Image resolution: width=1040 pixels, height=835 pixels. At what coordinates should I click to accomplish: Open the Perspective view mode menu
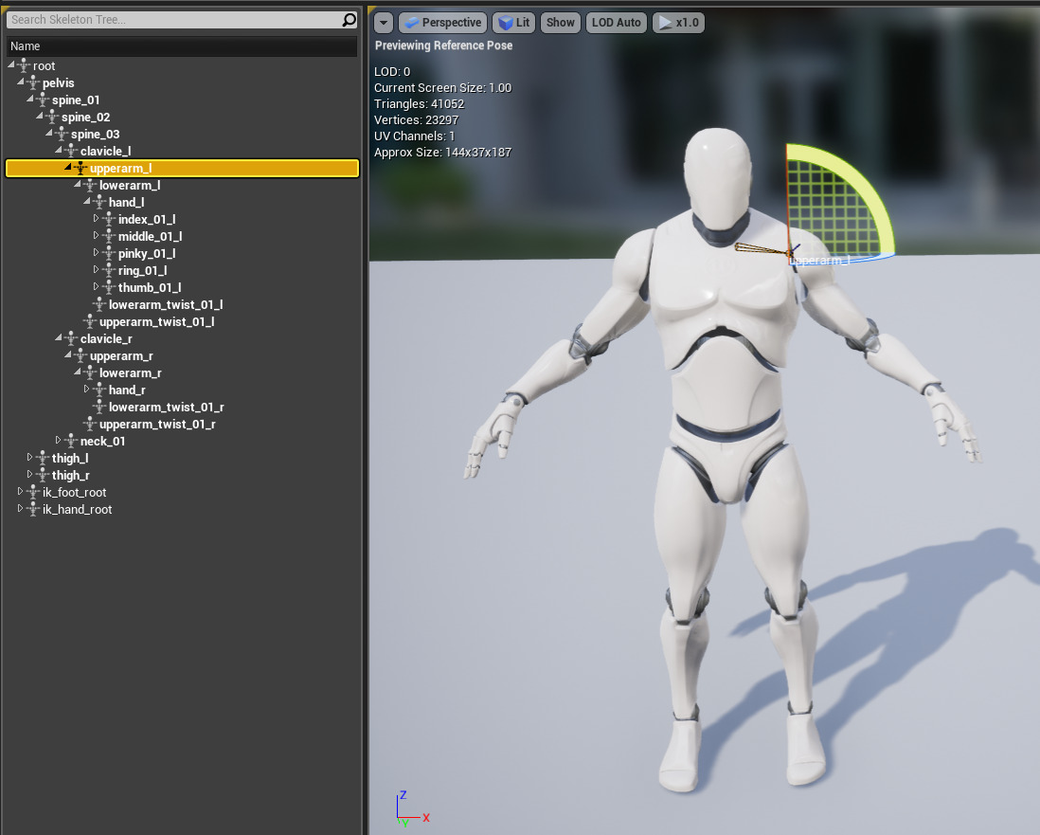click(442, 23)
